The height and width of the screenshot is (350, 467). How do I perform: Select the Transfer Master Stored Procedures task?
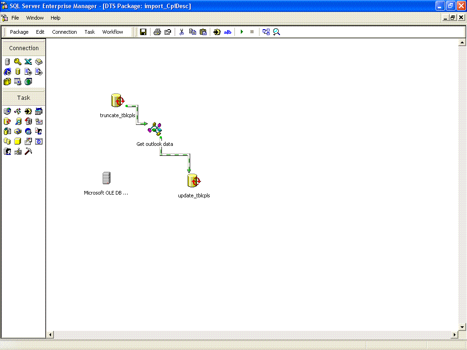click(28, 141)
